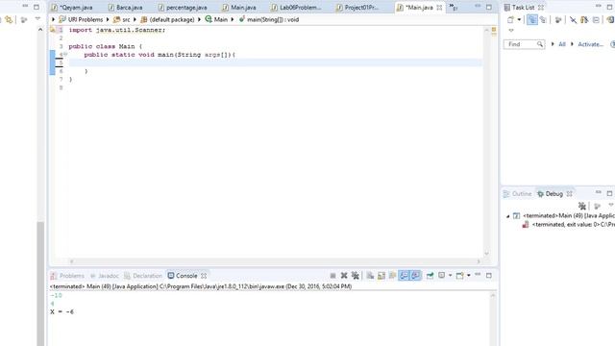The width and height of the screenshot is (615, 346).
Task: Open Task List view menu arrow
Action: pos(511,30)
